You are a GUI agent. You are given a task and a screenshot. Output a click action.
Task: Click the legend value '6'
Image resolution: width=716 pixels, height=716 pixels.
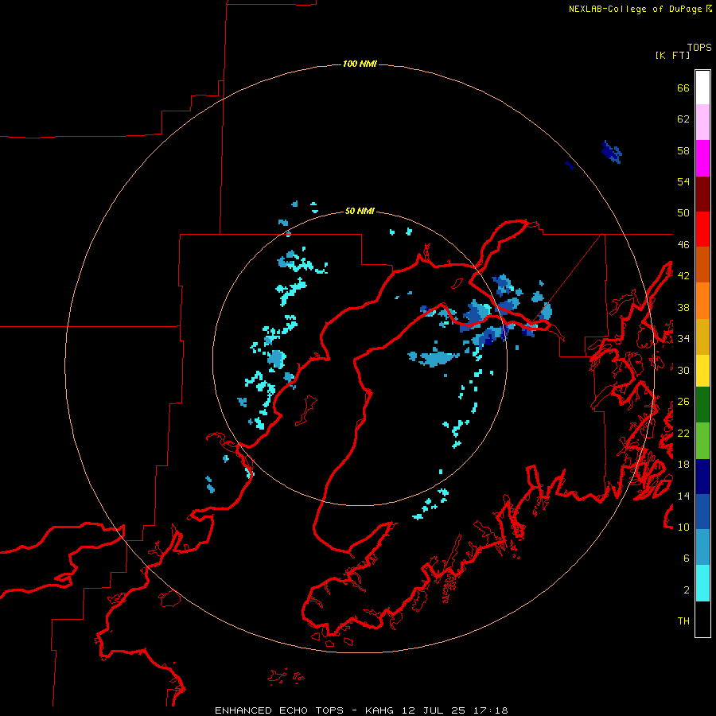pos(687,558)
